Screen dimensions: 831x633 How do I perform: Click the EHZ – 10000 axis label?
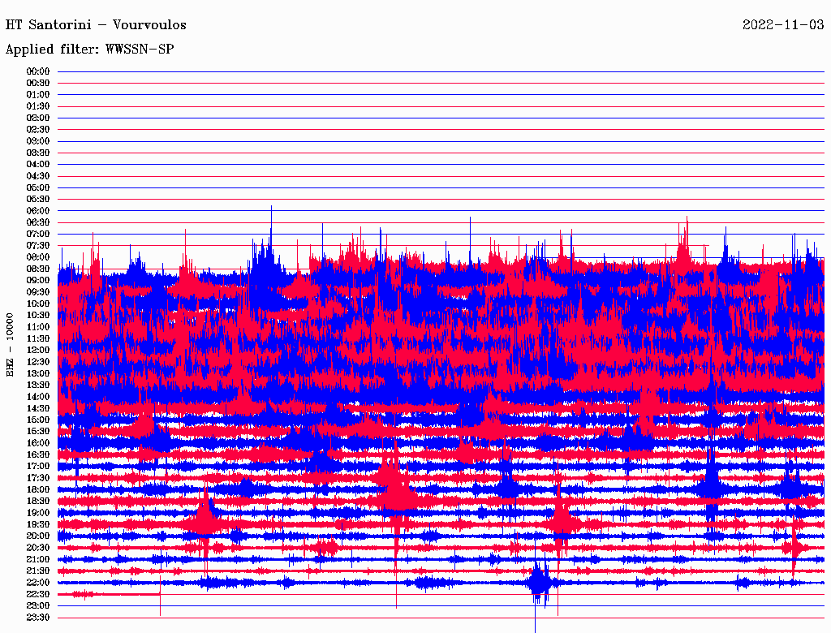(x=11, y=344)
